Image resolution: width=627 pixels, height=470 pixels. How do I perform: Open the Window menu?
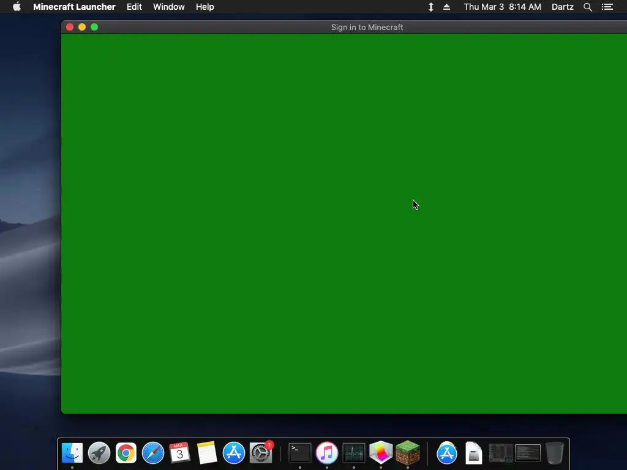pyautogui.click(x=169, y=7)
